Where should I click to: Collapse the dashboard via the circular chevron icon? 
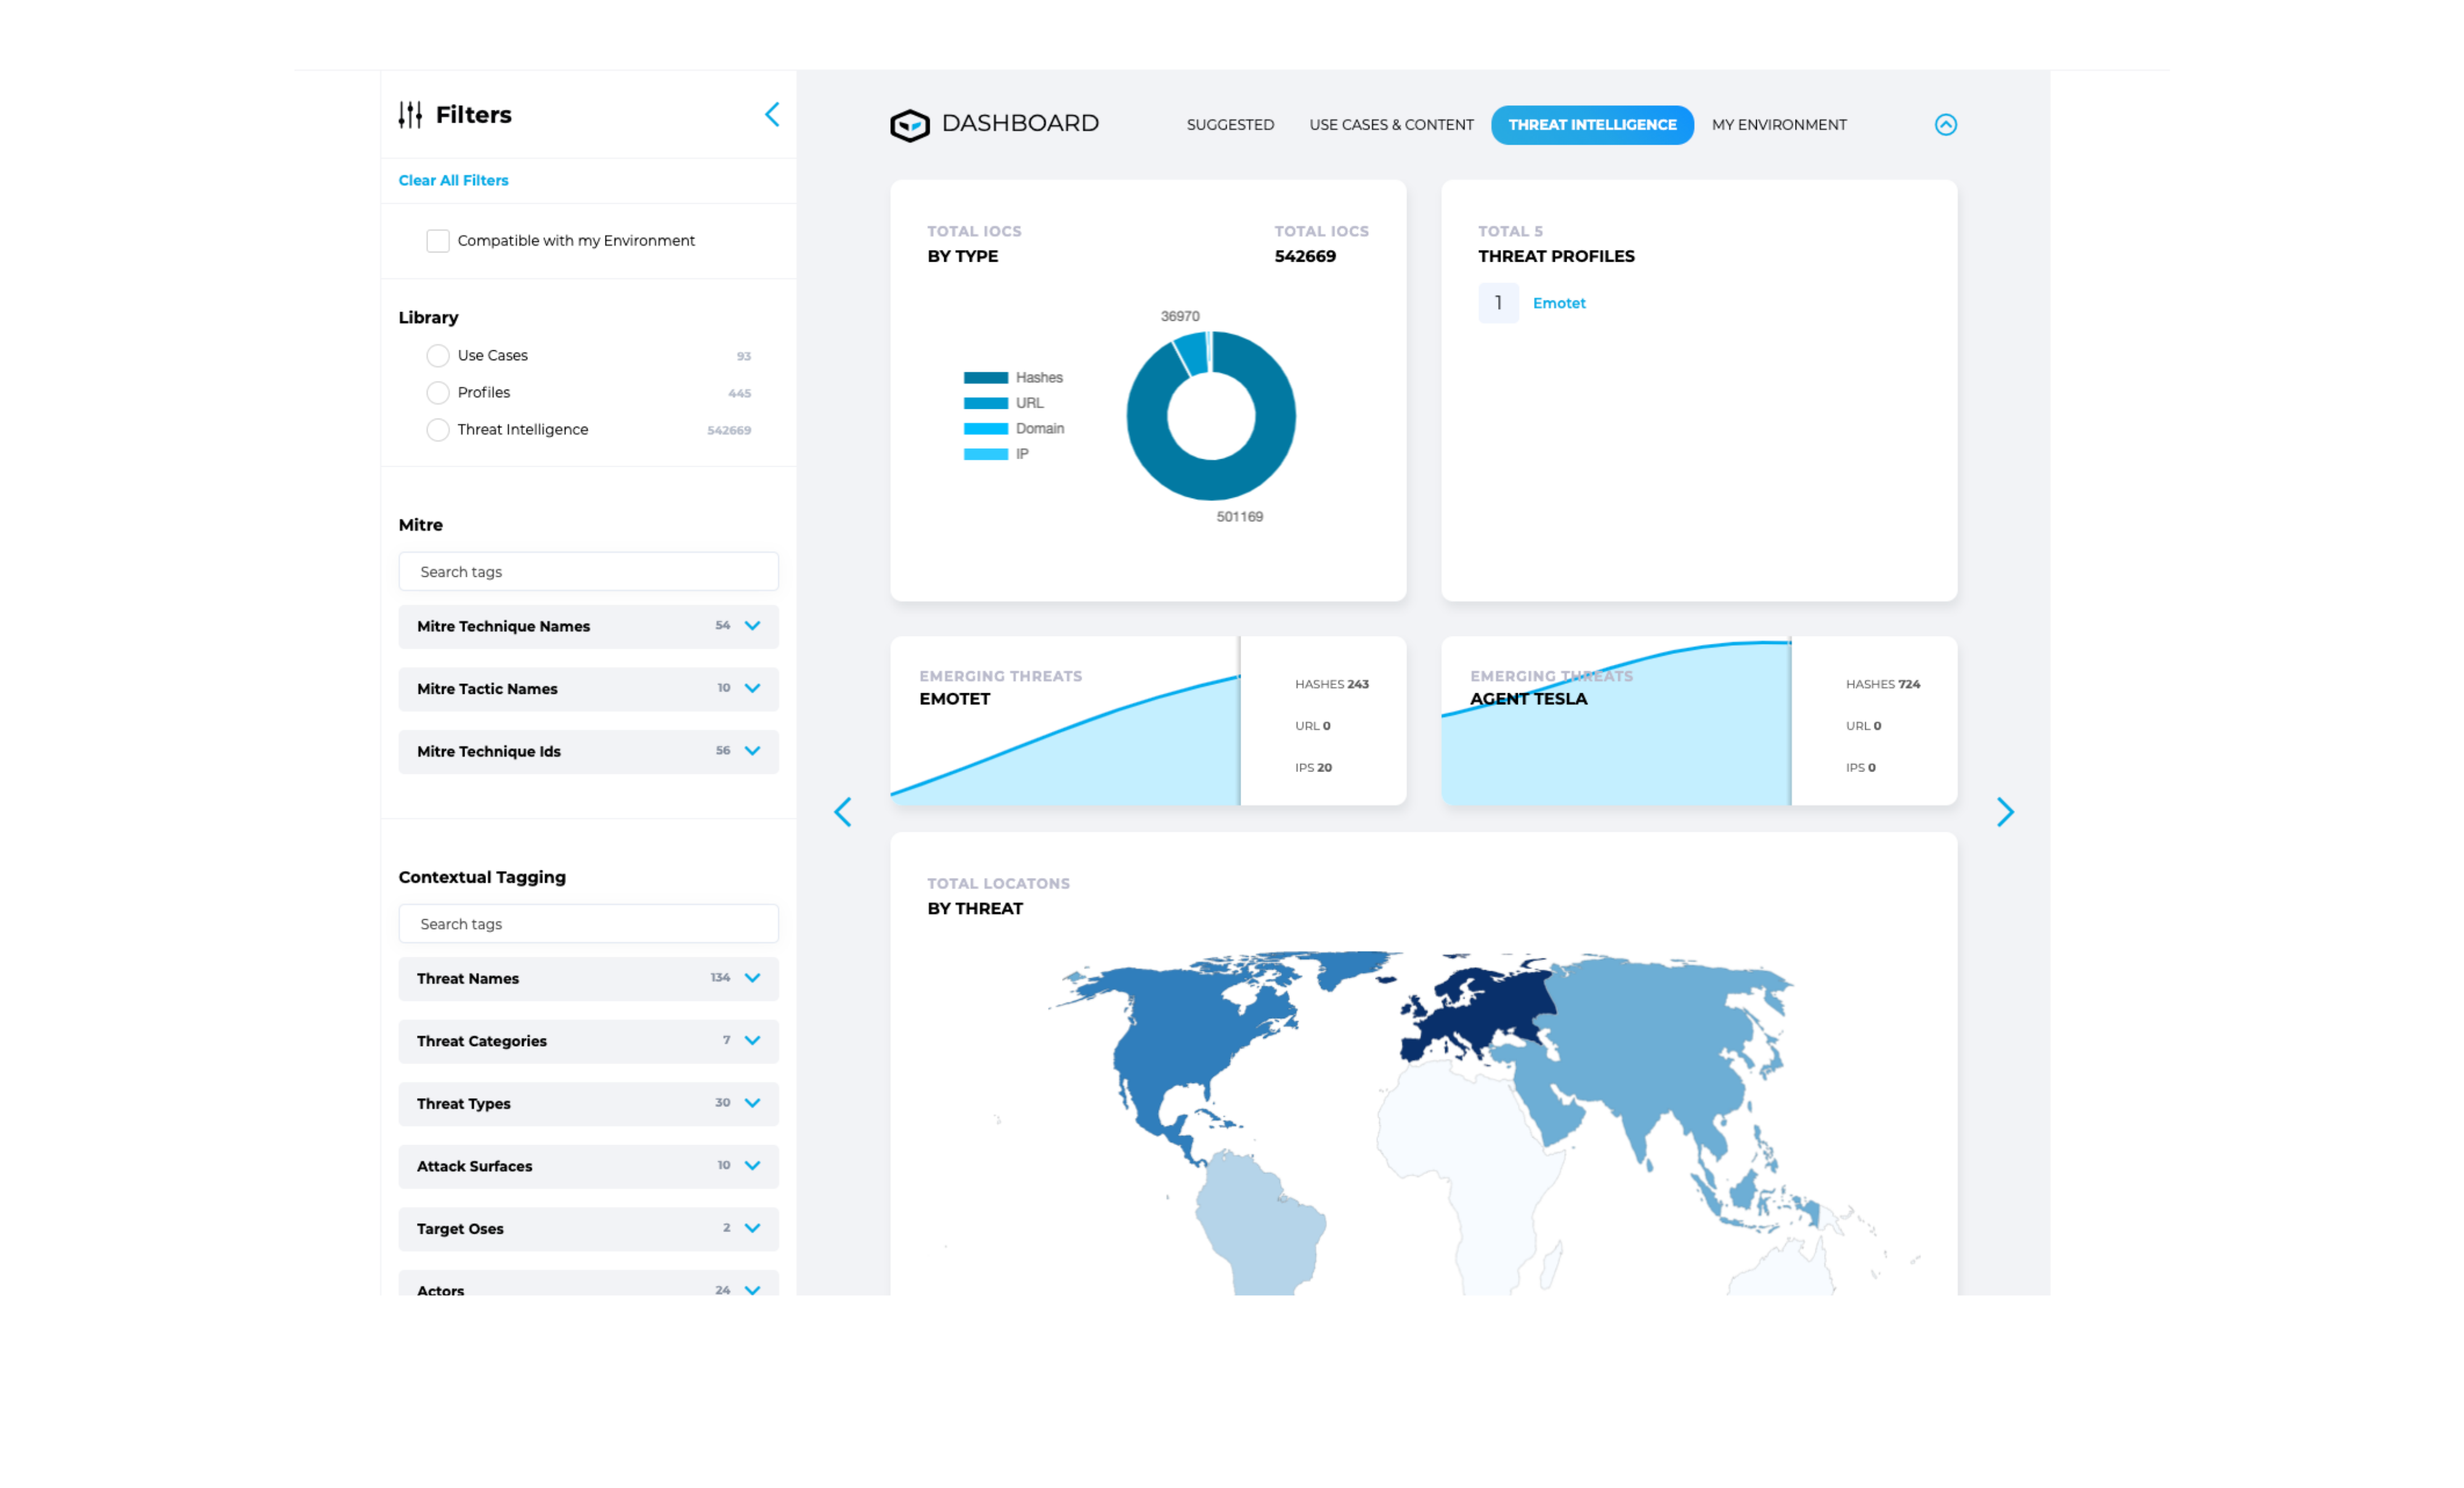1946,125
